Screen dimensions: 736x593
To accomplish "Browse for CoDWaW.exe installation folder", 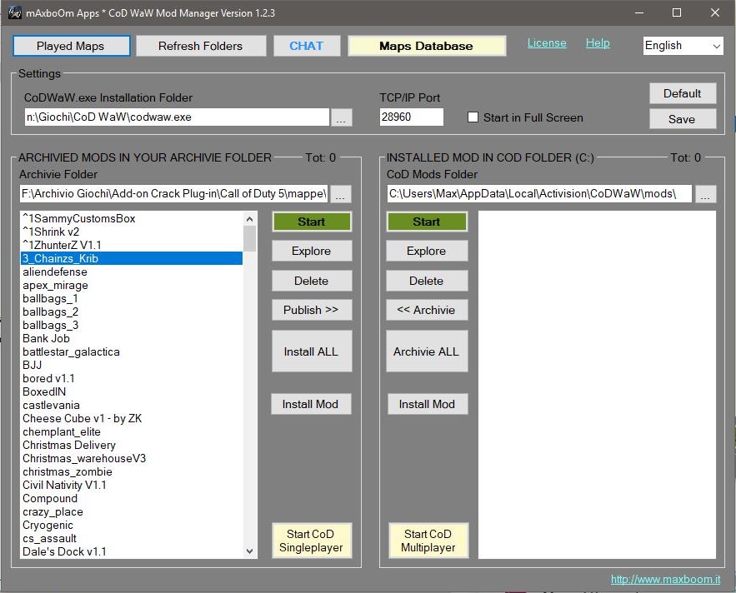I will [x=341, y=117].
